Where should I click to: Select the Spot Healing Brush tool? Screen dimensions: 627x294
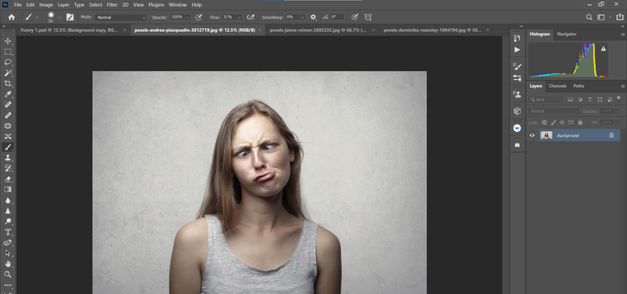8,105
